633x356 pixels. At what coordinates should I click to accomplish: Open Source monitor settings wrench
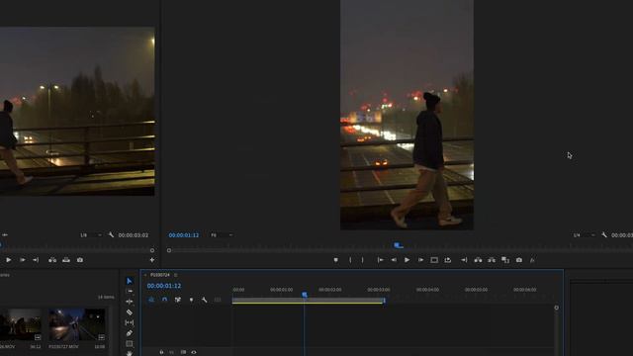111,235
